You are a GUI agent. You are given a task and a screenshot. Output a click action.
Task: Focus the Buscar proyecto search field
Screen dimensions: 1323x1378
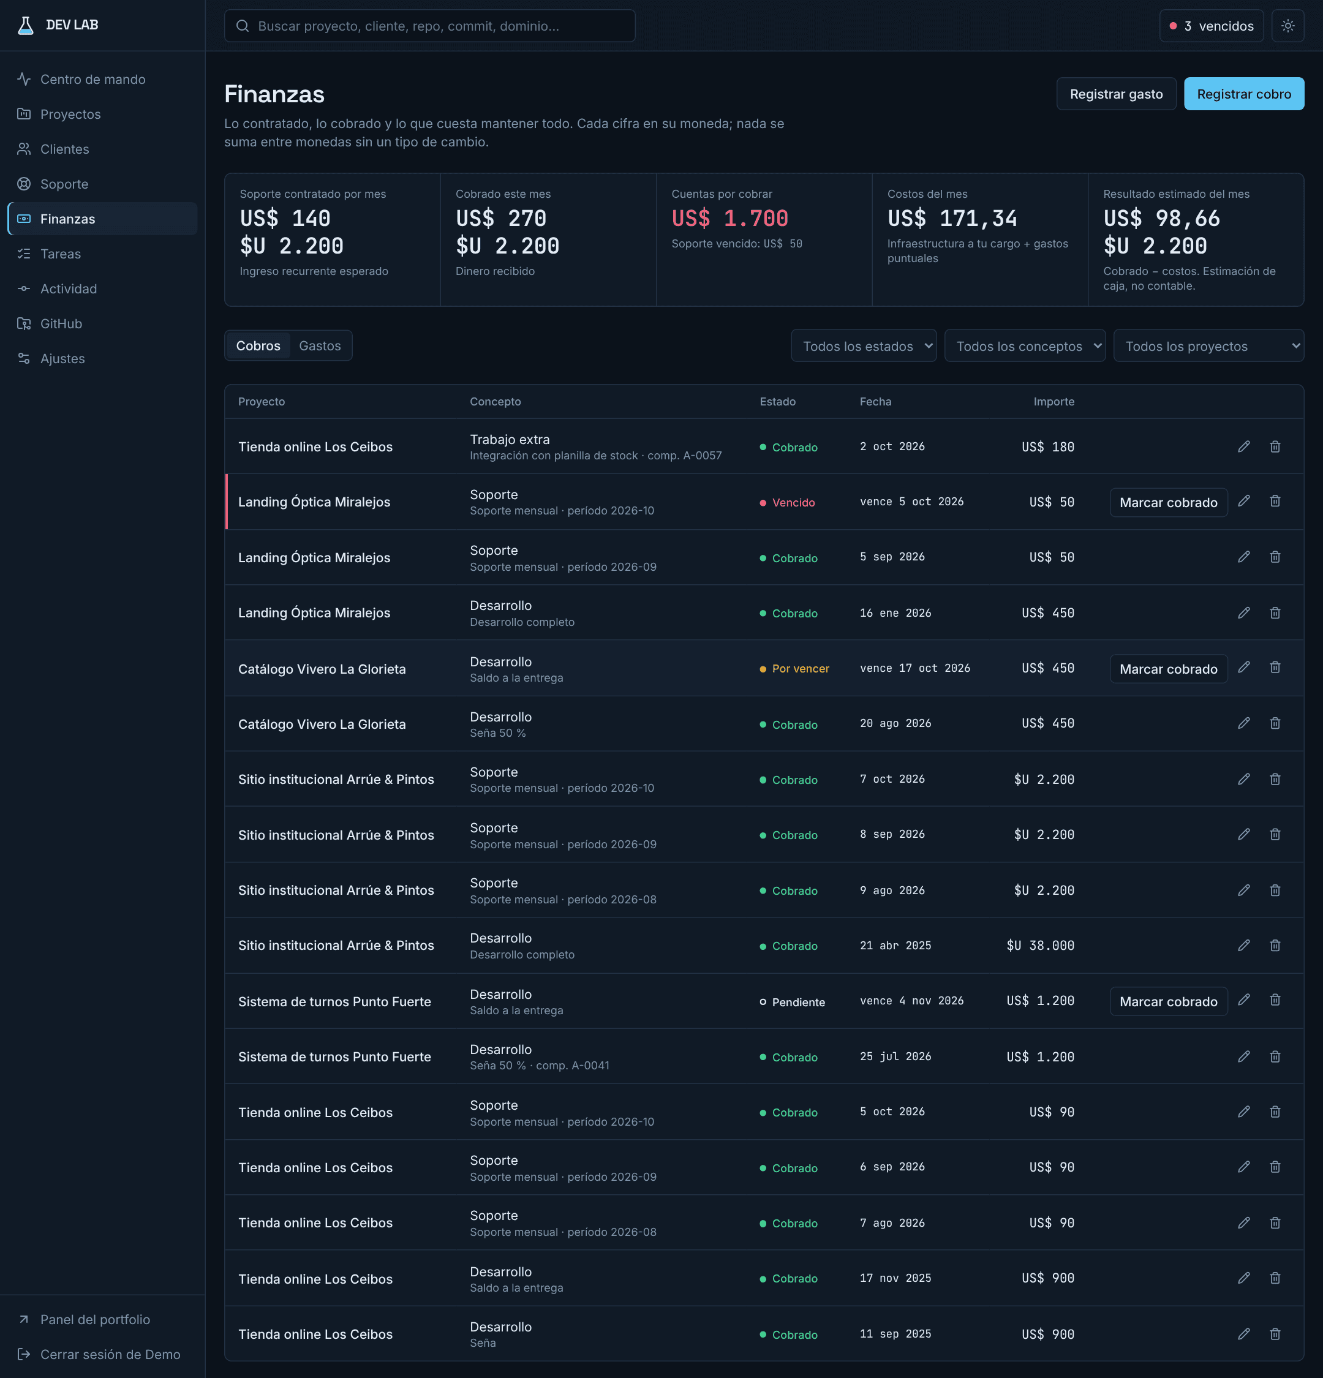[x=429, y=26]
